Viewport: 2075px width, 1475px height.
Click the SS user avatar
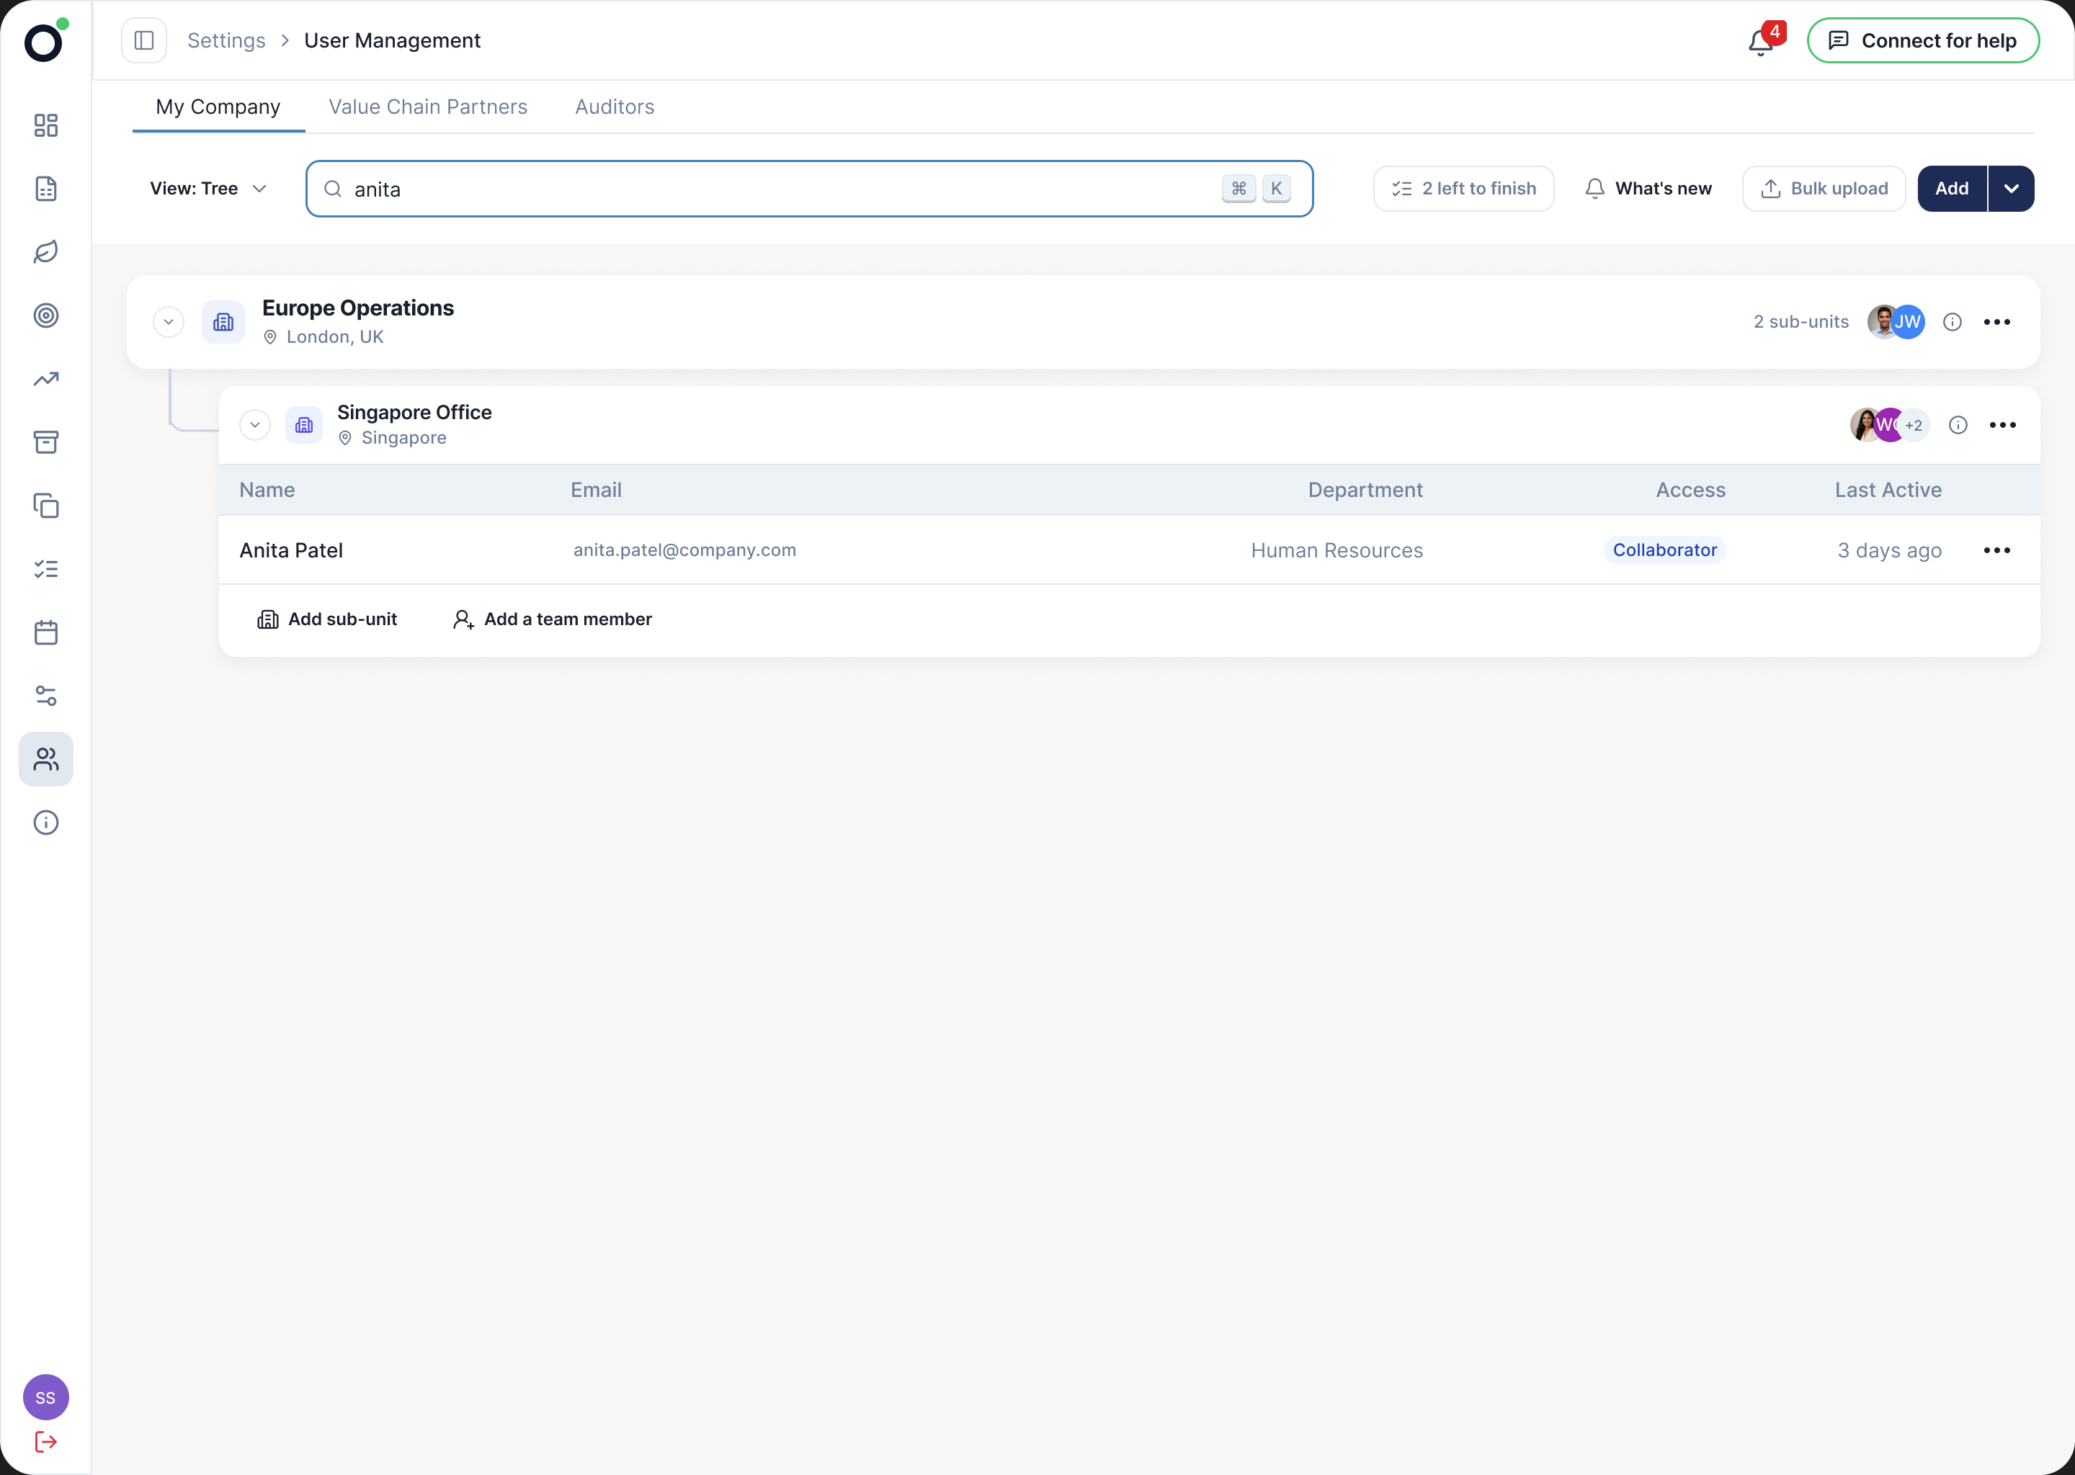coord(45,1397)
